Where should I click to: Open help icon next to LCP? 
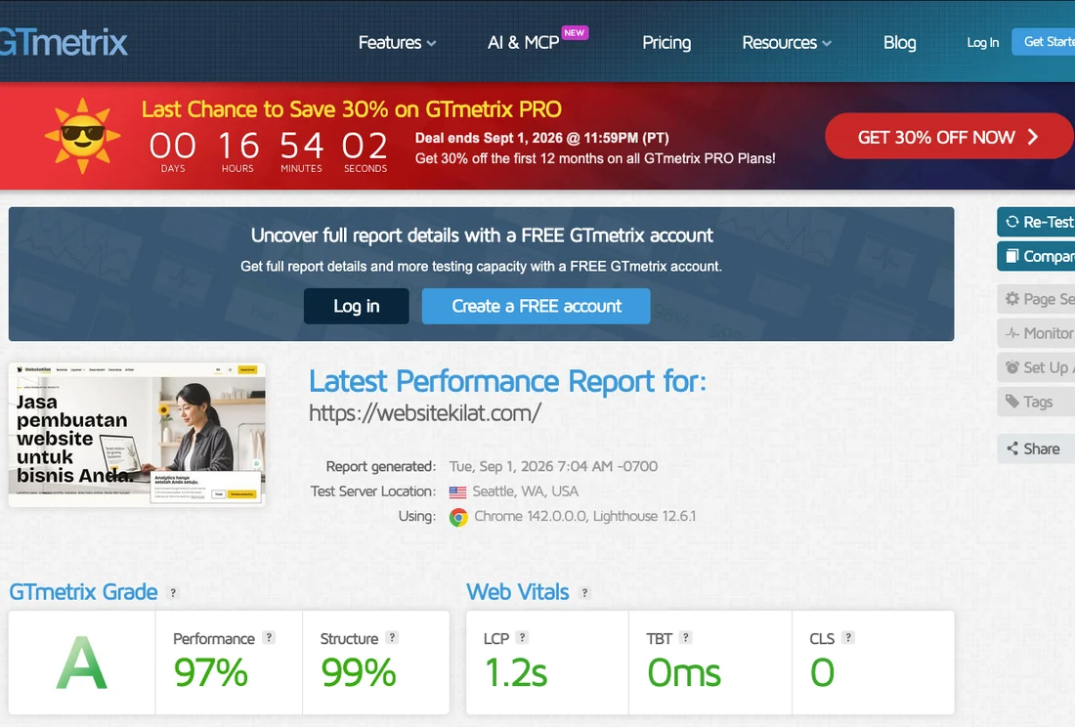523,637
